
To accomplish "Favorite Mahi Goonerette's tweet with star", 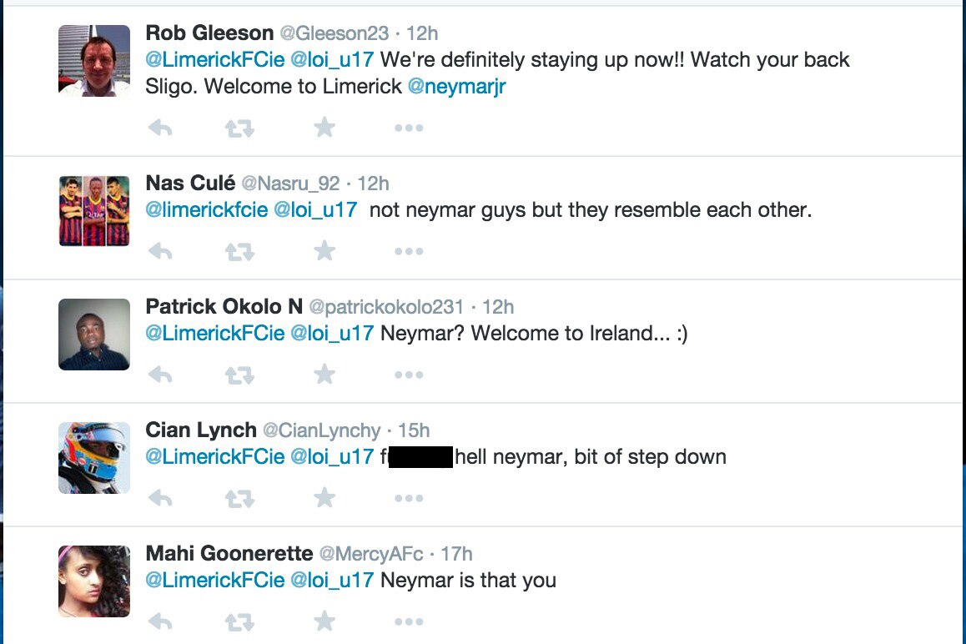I will pyautogui.click(x=325, y=621).
